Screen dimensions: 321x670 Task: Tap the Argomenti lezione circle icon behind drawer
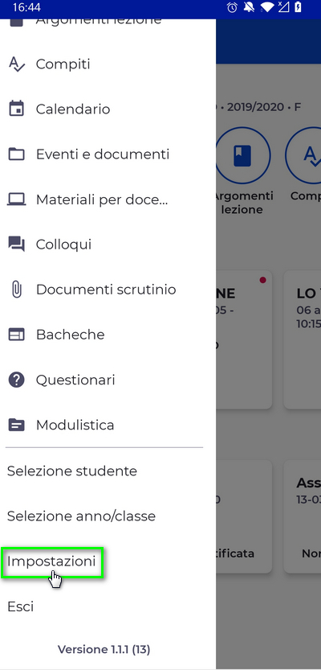coord(242,155)
